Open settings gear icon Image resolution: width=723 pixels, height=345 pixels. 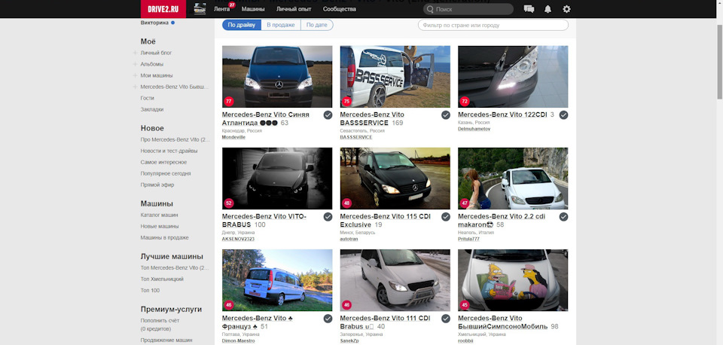click(566, 9)
